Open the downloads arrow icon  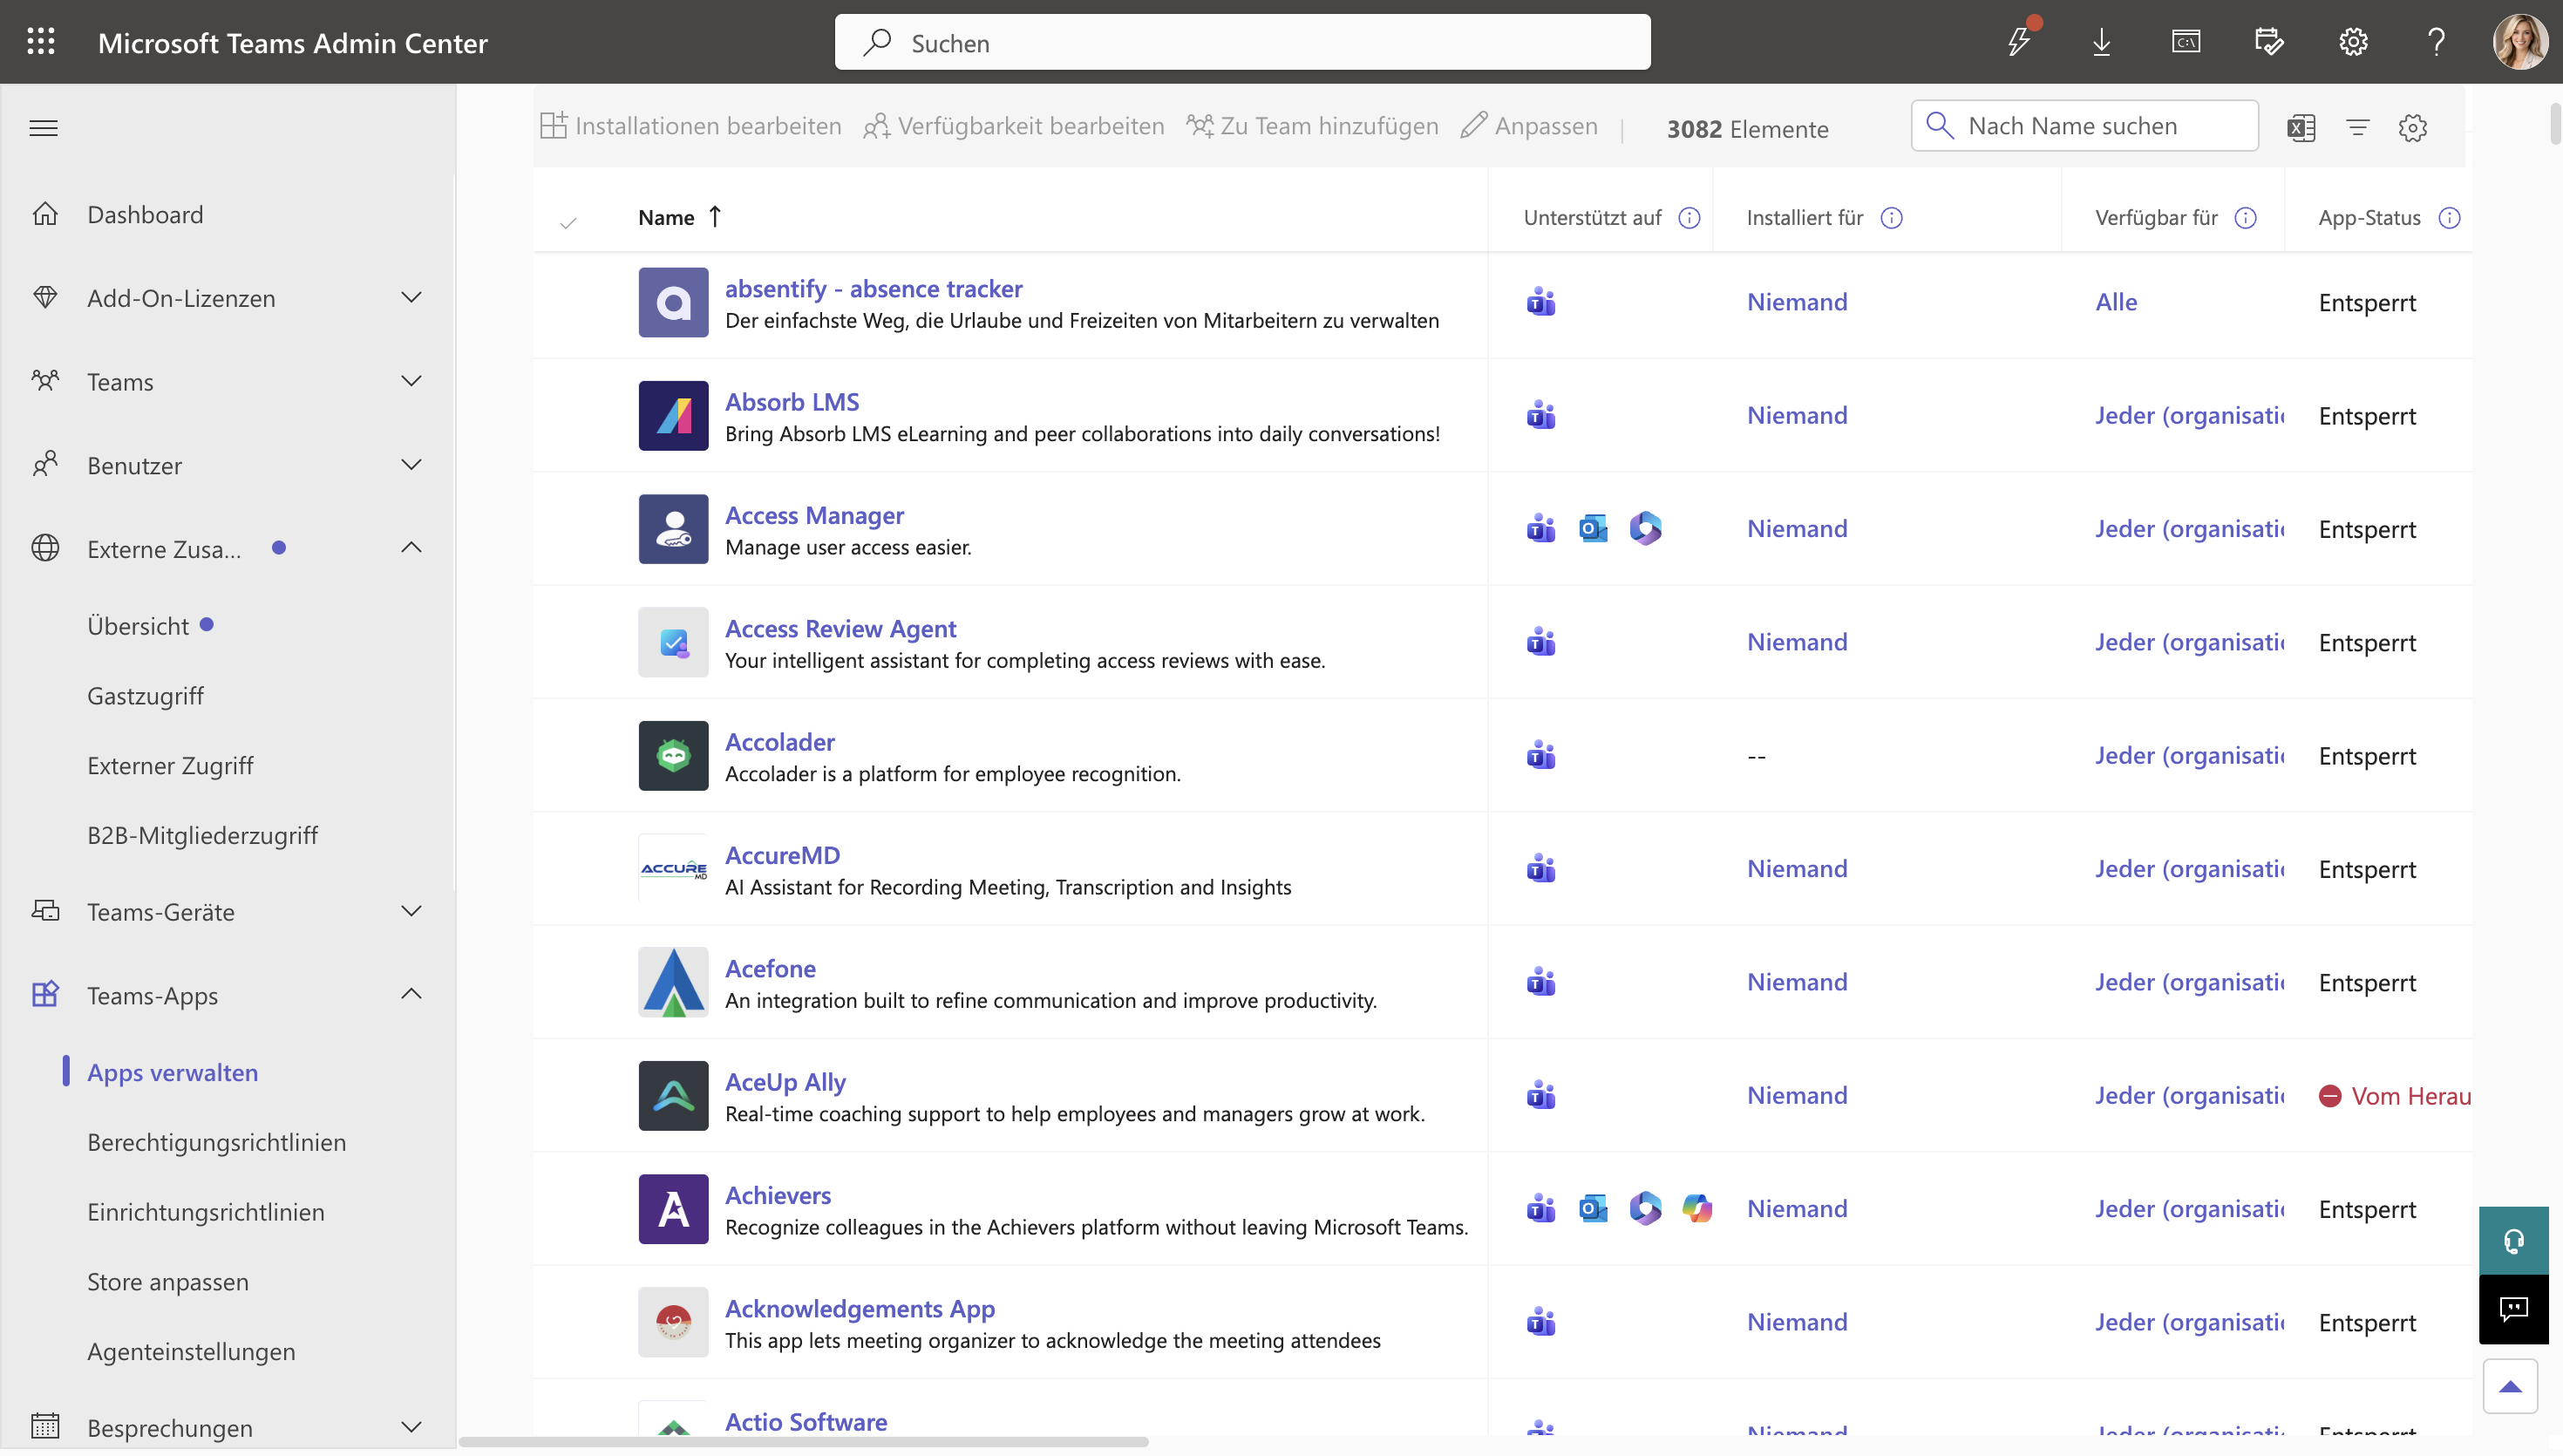(2101, 42)
